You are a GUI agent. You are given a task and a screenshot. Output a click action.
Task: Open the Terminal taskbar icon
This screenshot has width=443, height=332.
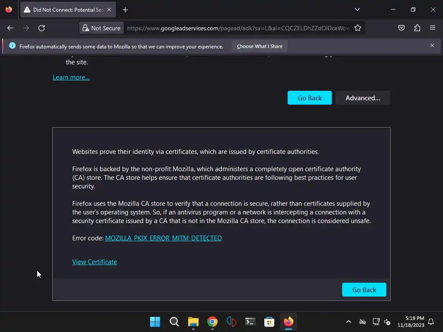point(250,322)
